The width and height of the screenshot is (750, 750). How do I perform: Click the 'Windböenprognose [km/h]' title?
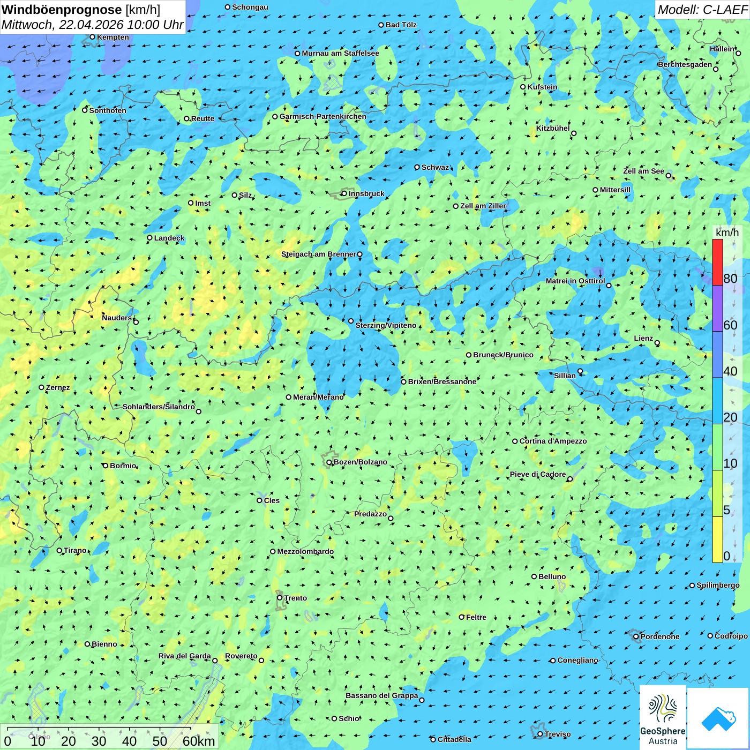(x=81, y=10)
